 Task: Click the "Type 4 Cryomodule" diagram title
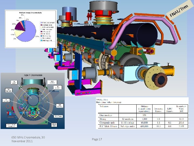(x=33, y=75)
